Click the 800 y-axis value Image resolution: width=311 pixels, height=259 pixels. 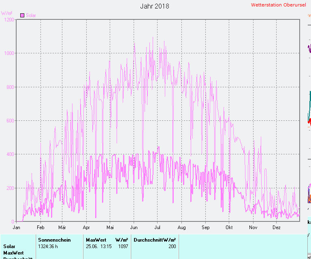tap(10, 87)
